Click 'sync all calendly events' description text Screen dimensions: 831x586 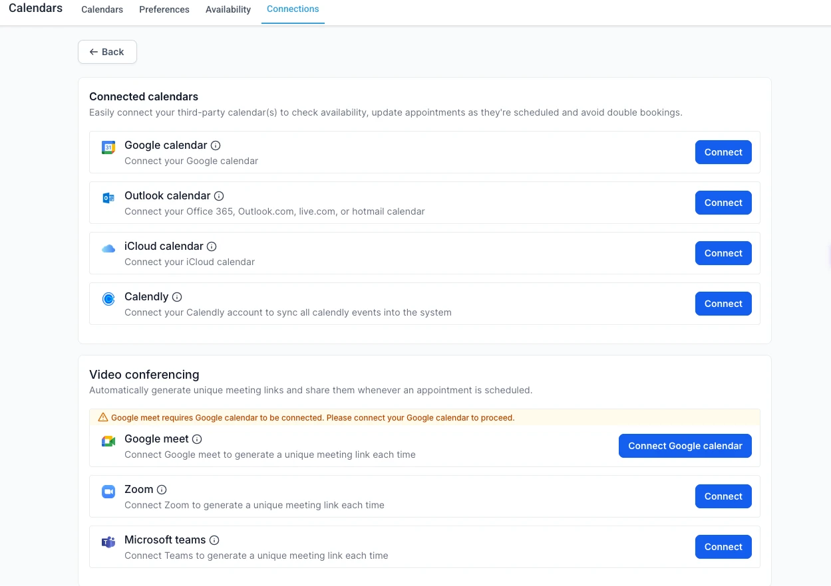[x=288, y=312]
